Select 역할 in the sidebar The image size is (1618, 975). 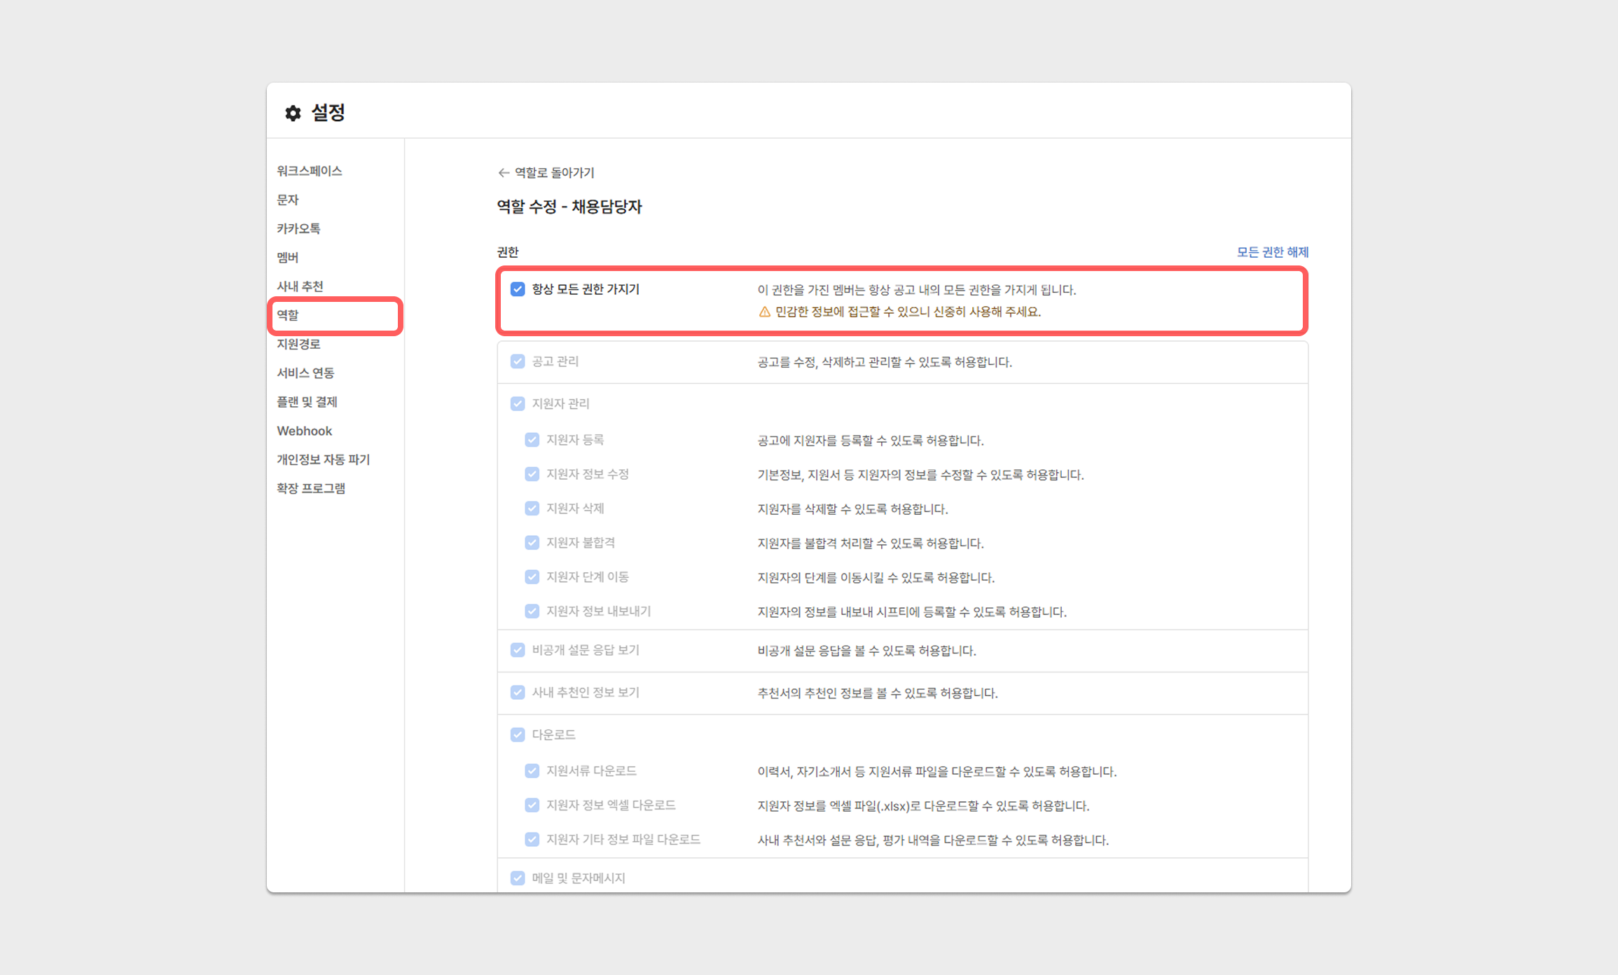(x=288, y=315)
